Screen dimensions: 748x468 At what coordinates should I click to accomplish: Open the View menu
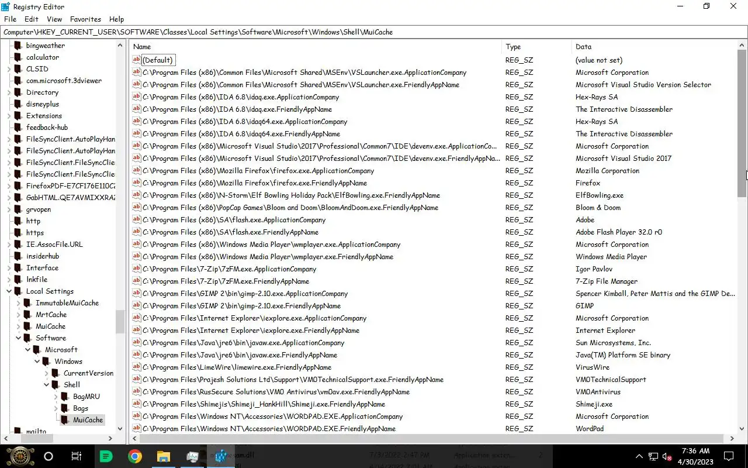(x=54, y=19)
